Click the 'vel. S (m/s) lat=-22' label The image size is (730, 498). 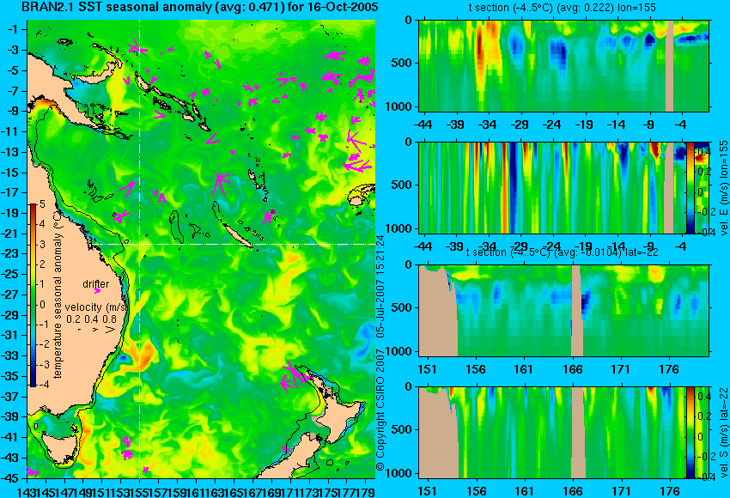(x=723, y=433)
